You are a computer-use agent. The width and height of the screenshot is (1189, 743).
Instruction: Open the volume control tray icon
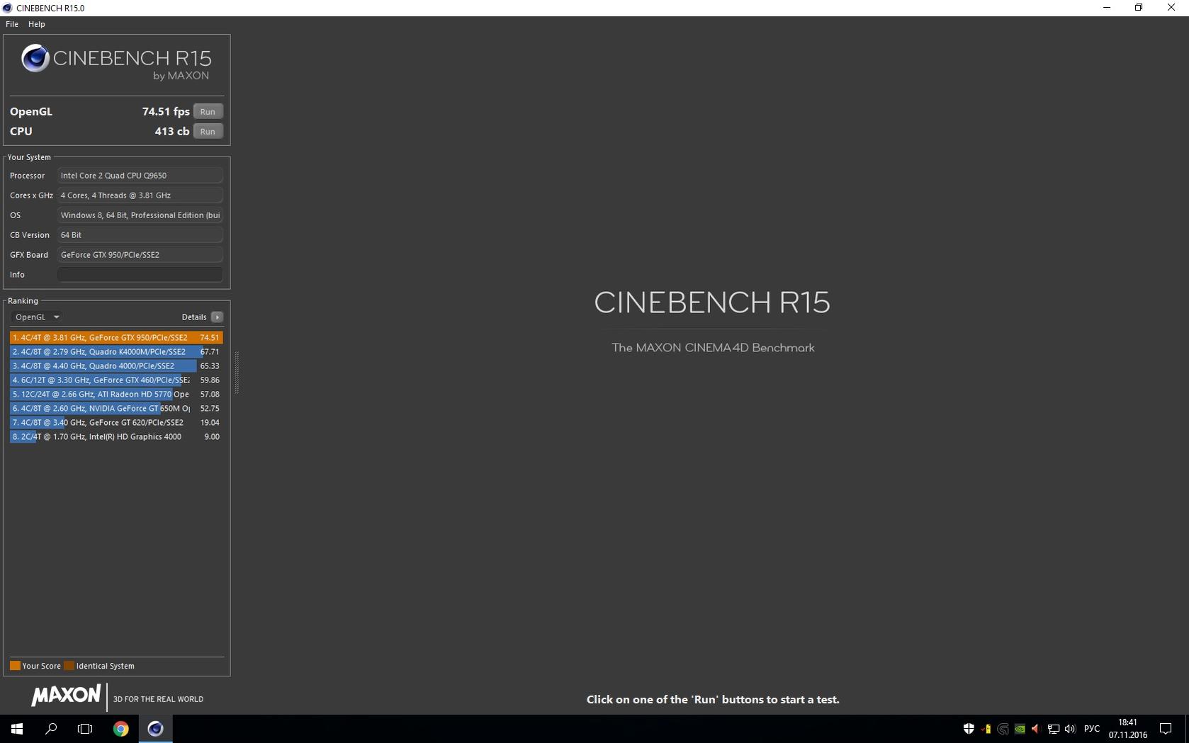point(1070,729)
